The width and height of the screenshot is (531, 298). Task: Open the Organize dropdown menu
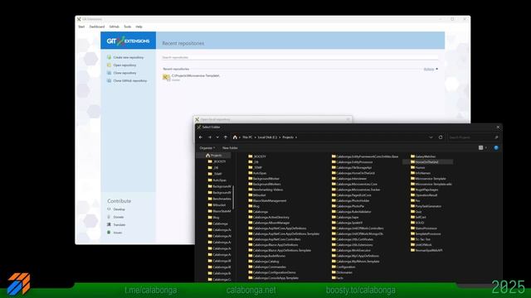[207, 148]
